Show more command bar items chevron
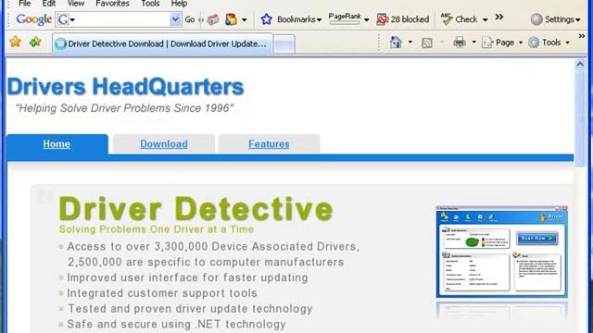Viewport: 593px width, 333px height. tap(582, 36)
